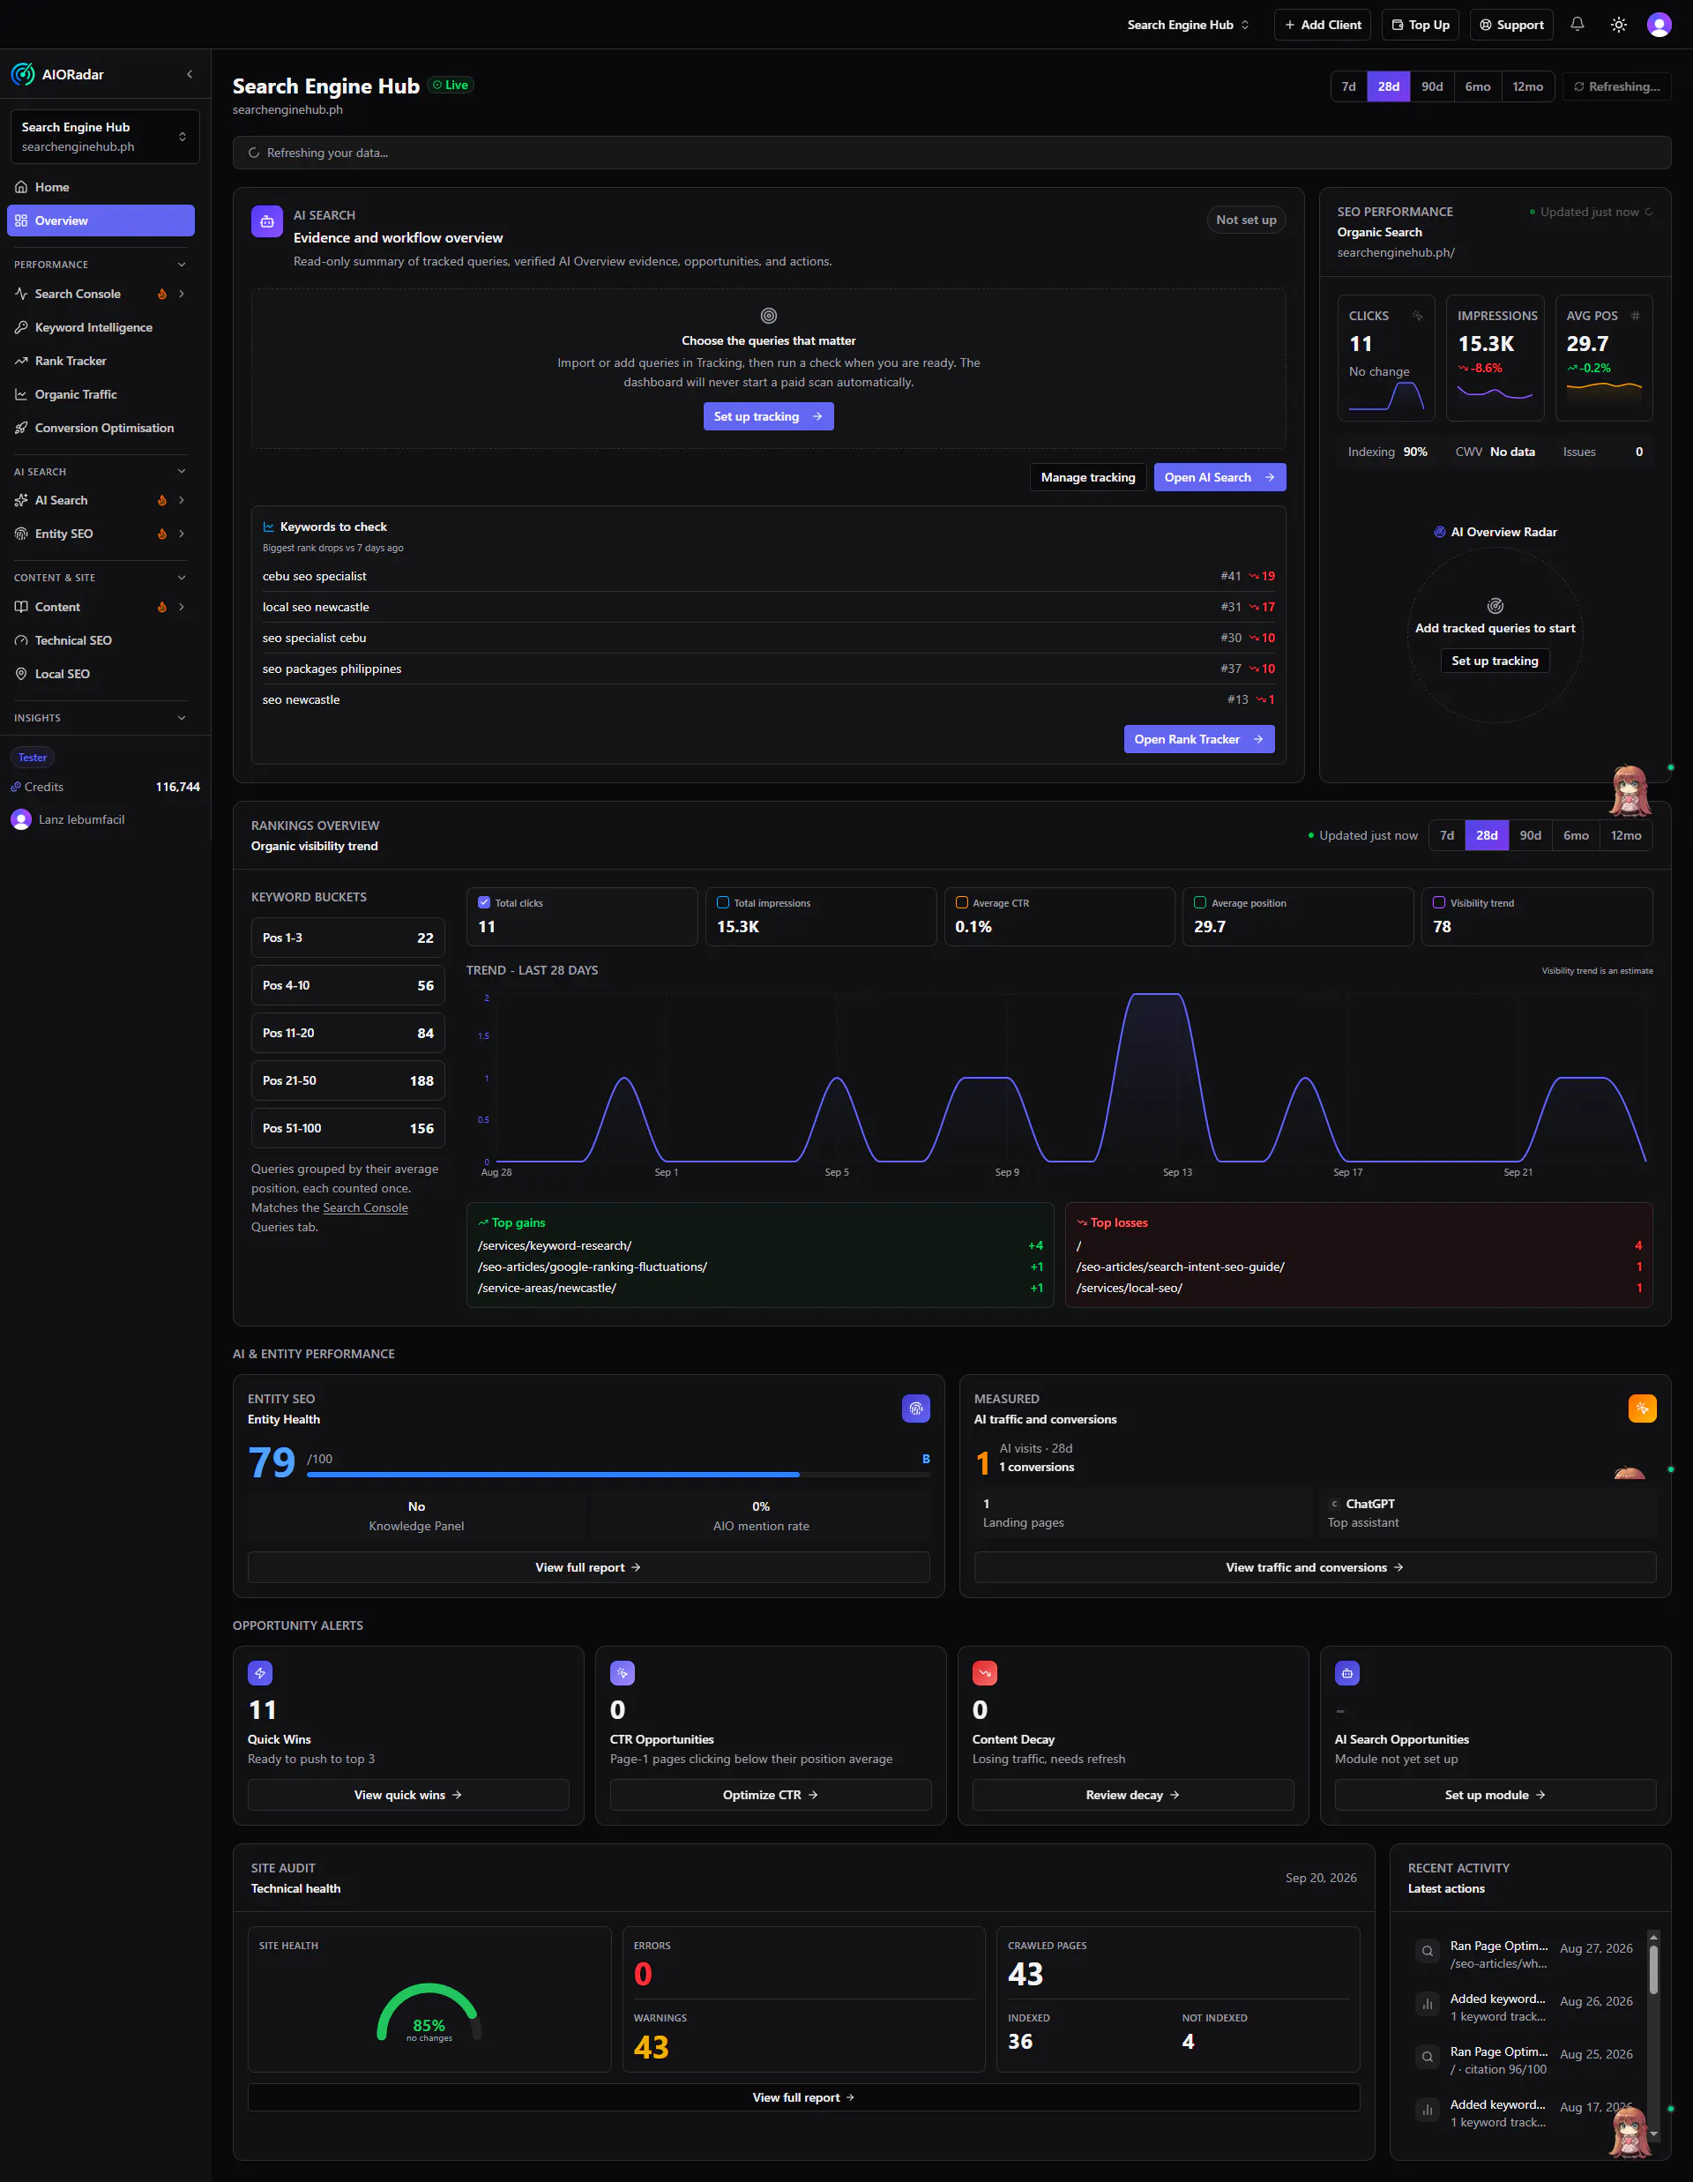1693x2182 pixels.
Task: Enable the Average CTR checkbox
Action: [x=962, y=902]
